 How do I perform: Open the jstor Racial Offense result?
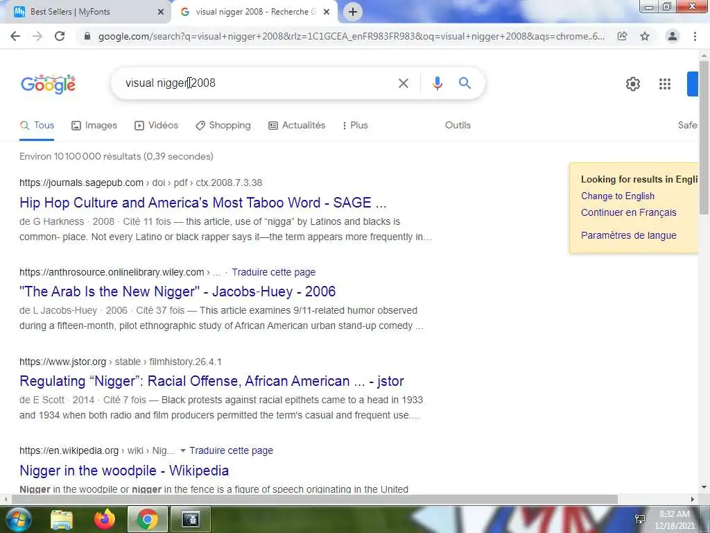pos(211,381)
